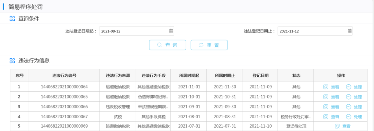Click the 序号 column header

[x=19, y=75]
